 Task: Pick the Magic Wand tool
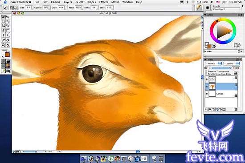(8, 21)
